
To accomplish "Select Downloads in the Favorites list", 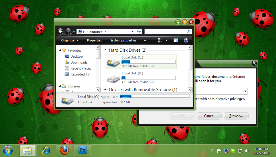I will point(79,62).
